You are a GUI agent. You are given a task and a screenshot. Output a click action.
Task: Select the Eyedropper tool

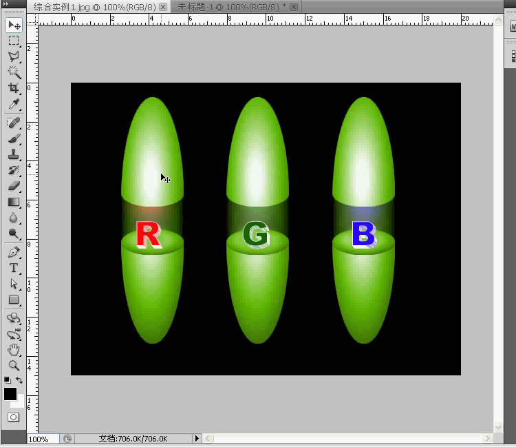pyautogui.click(x=14, y=104)
